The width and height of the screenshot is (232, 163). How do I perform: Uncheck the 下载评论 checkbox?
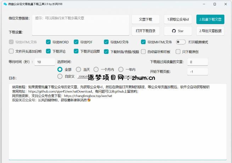[x=48, y=51]
